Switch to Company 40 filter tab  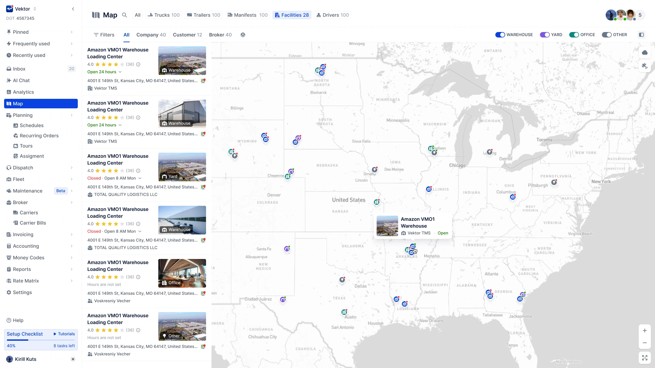pyautogui.click(x=151, y=35)
